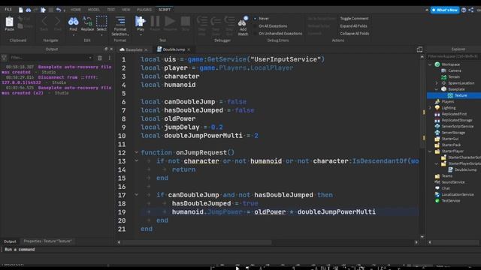Click the Add Watch debugger icon
Image resolution: width=481 pixels, height=270 pixels.
pyautogui.click(x=243, y=22)
